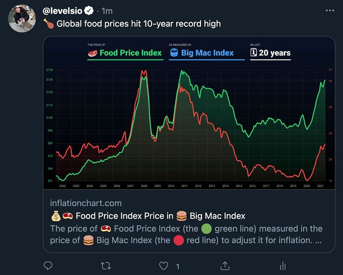Click the verified badge checkmark
The height and width of the screenshot is (275, 343).
[x=89, y=11]
